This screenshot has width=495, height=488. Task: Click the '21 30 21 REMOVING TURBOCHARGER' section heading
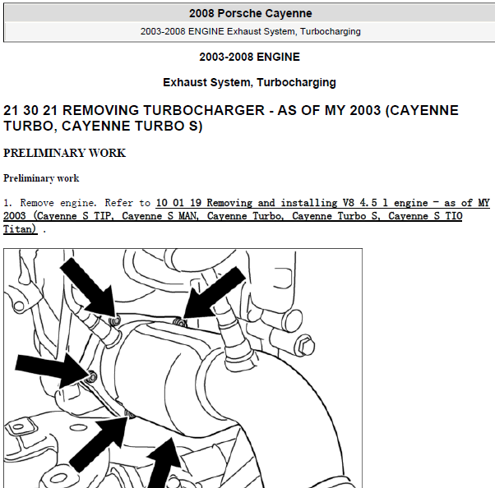click(231, 118)
